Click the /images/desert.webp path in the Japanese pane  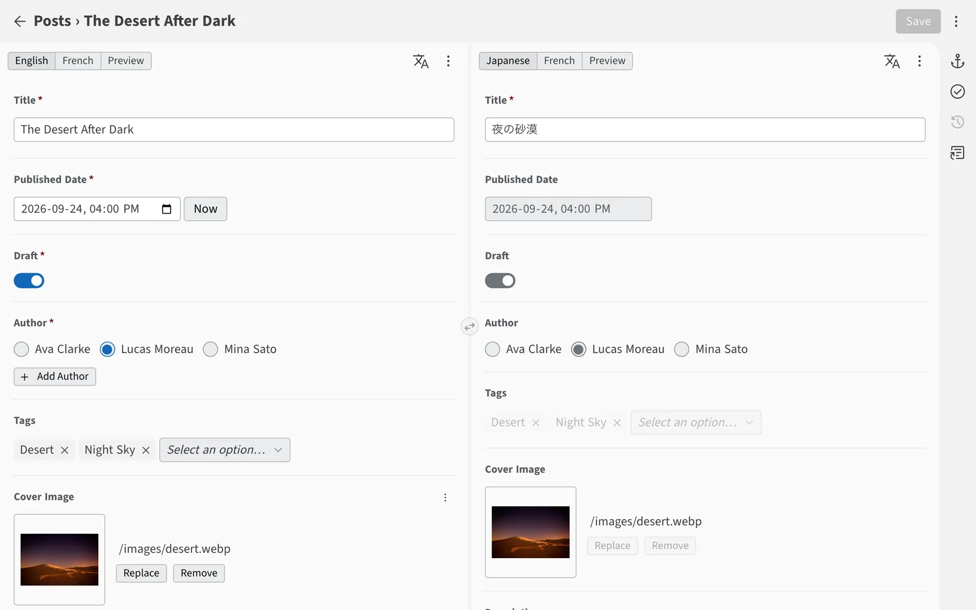click(x=646, y=522)
